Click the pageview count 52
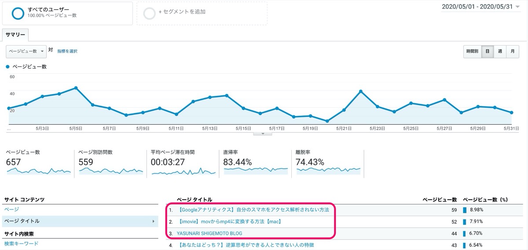The width and height of the screenshot is (528, 250). [x=454, y=221]
